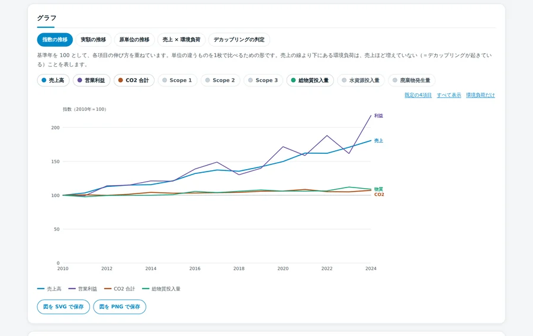Viewport: 533px width, 336px height.
Task: Click the 既定の4項目 link
Action: tap(418, 95)
